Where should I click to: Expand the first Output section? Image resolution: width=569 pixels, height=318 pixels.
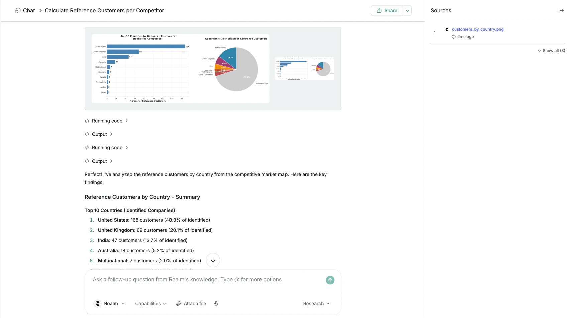point(99,134)
